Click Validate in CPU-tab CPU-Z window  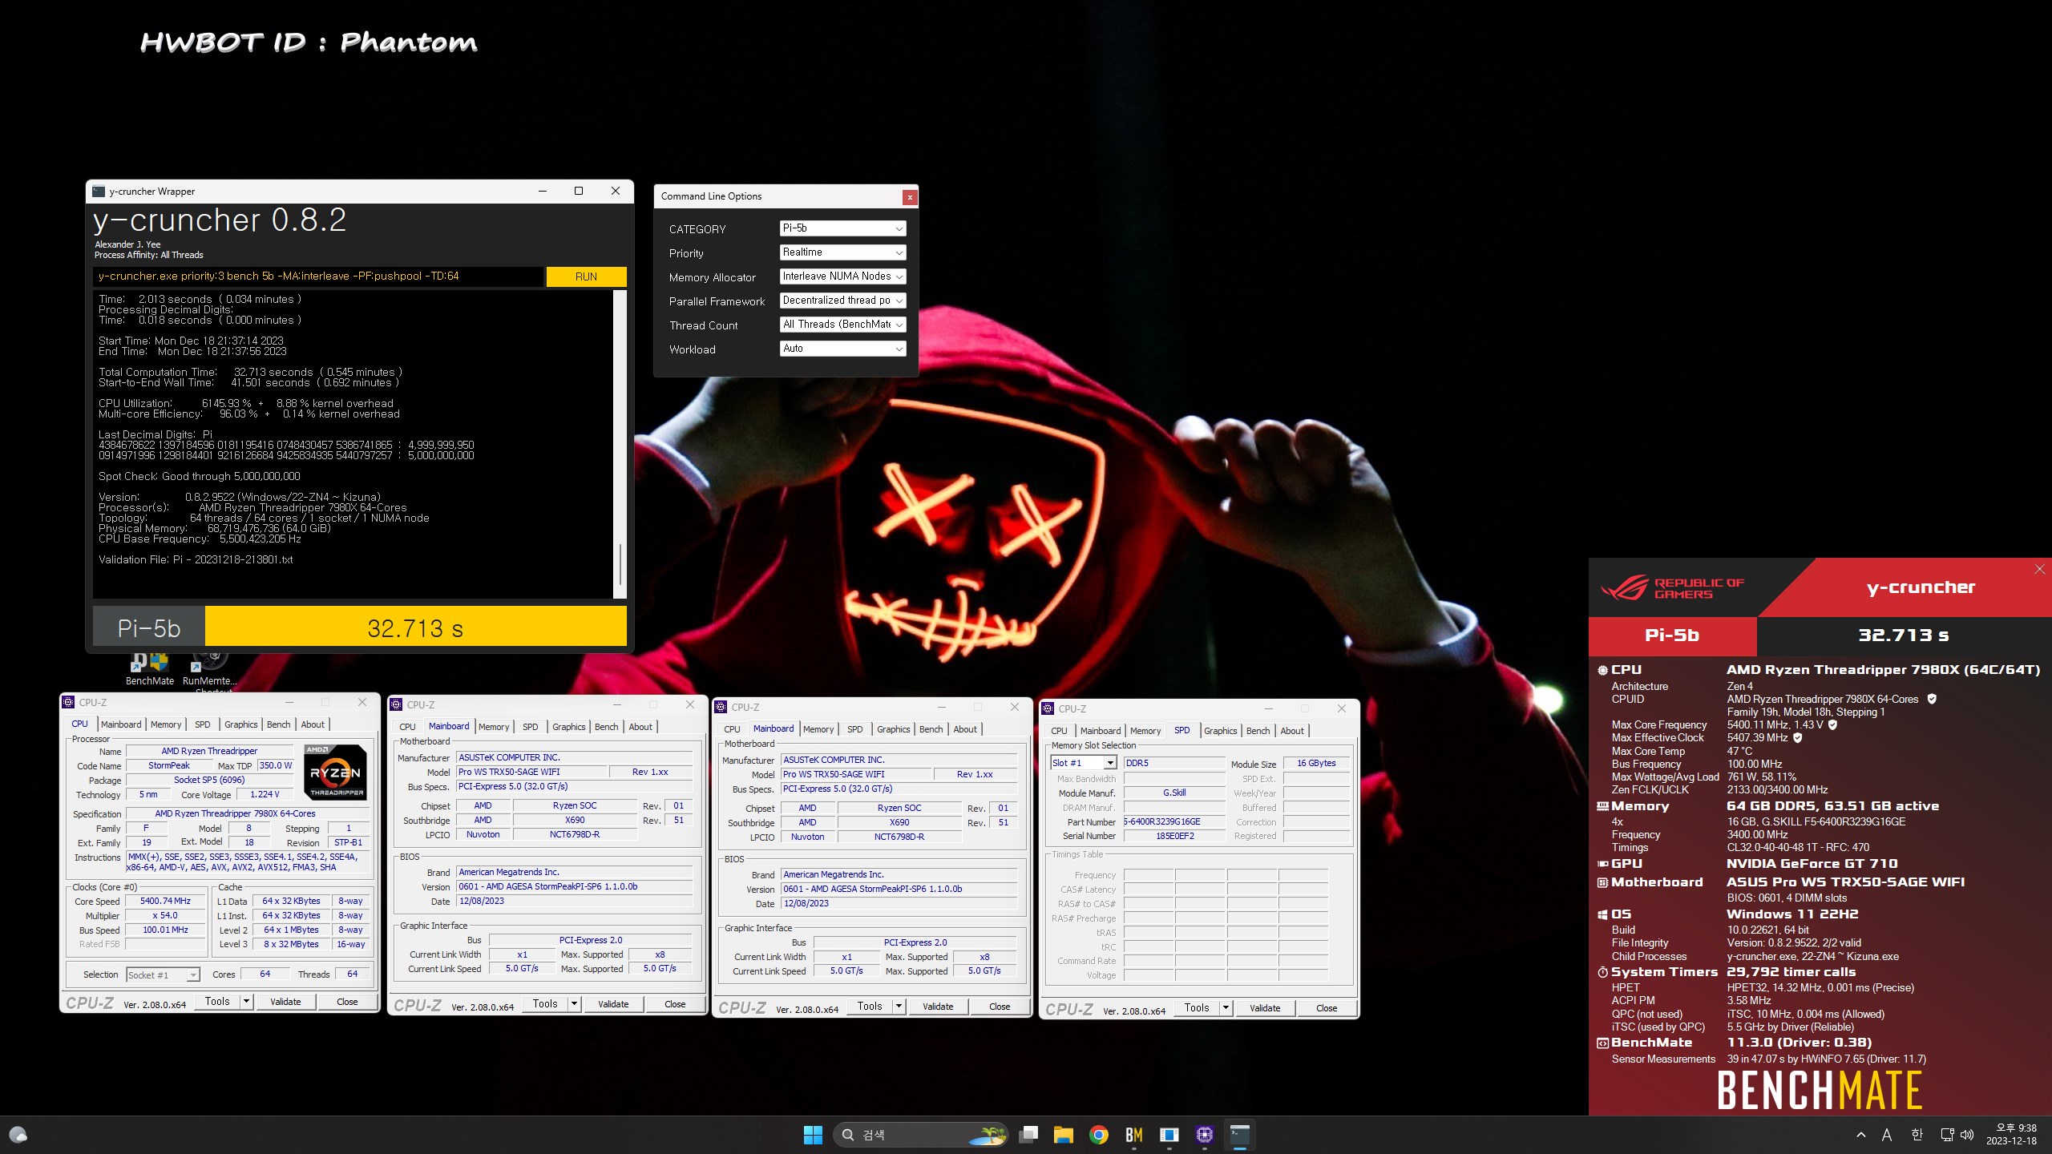coord(285,1002)
